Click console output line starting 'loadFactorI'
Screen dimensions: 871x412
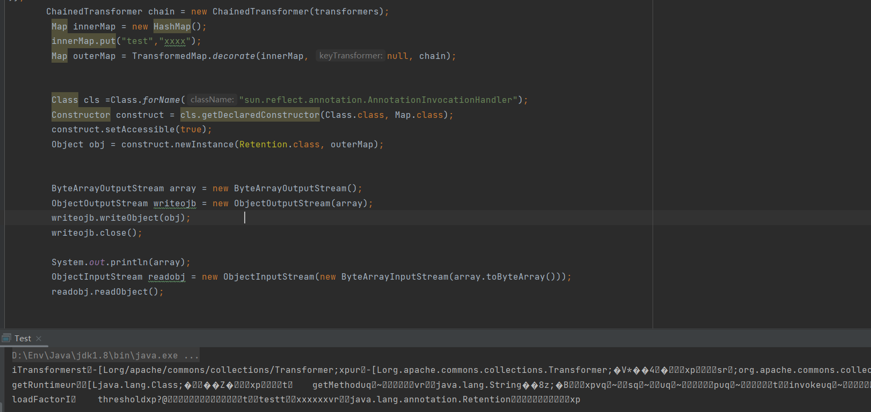click(x=296, y=399)
